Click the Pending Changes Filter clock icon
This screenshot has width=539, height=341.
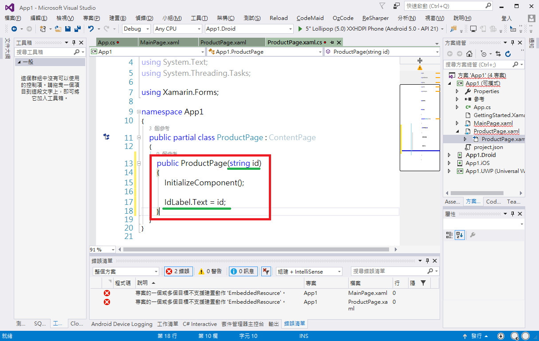pyautogui.click(x=484, y=54)
